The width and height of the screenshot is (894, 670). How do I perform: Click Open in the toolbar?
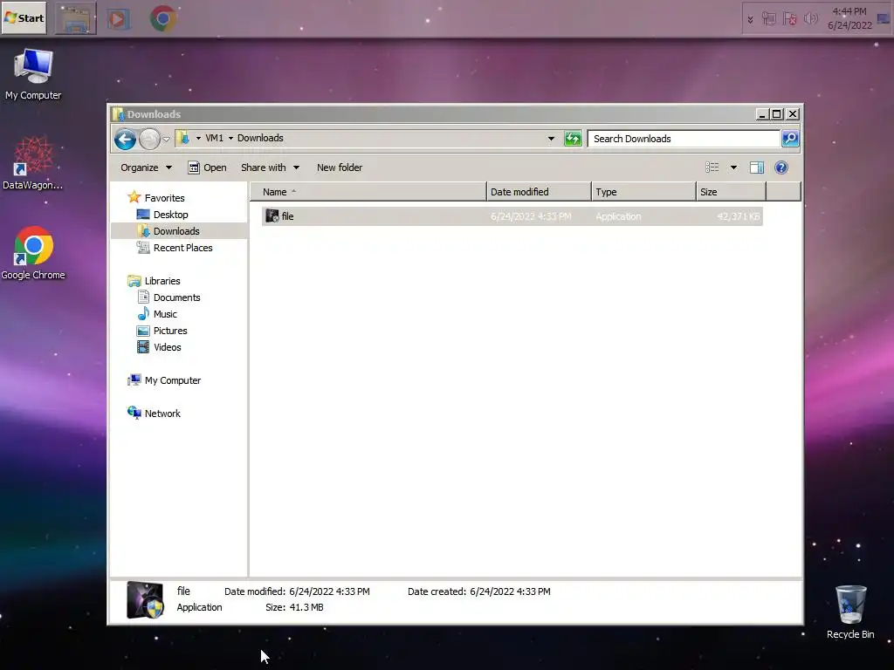click(x=208, y=167)
